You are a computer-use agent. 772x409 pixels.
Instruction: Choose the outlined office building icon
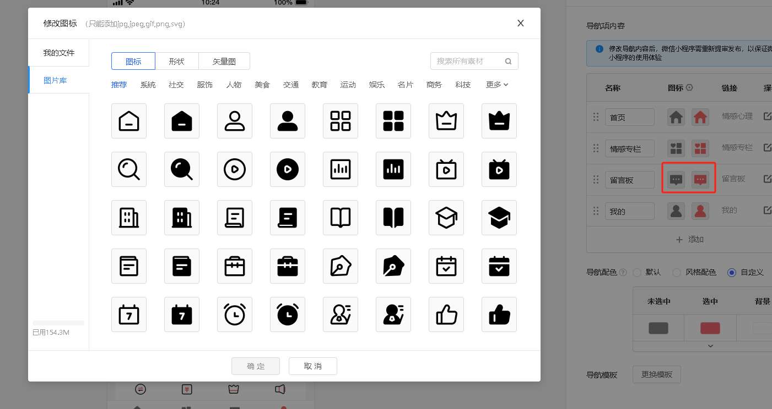point(129,218)
